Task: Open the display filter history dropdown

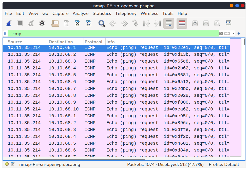Action: point(233,33)
